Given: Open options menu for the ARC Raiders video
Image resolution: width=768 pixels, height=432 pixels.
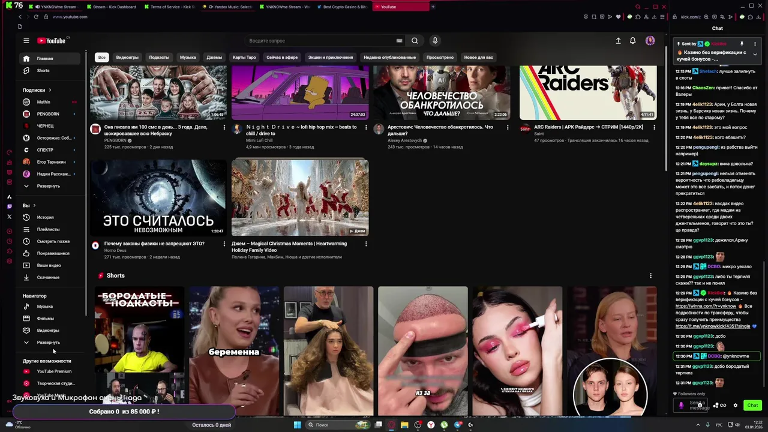Looking at the screenshot, I should click(654, 127).
